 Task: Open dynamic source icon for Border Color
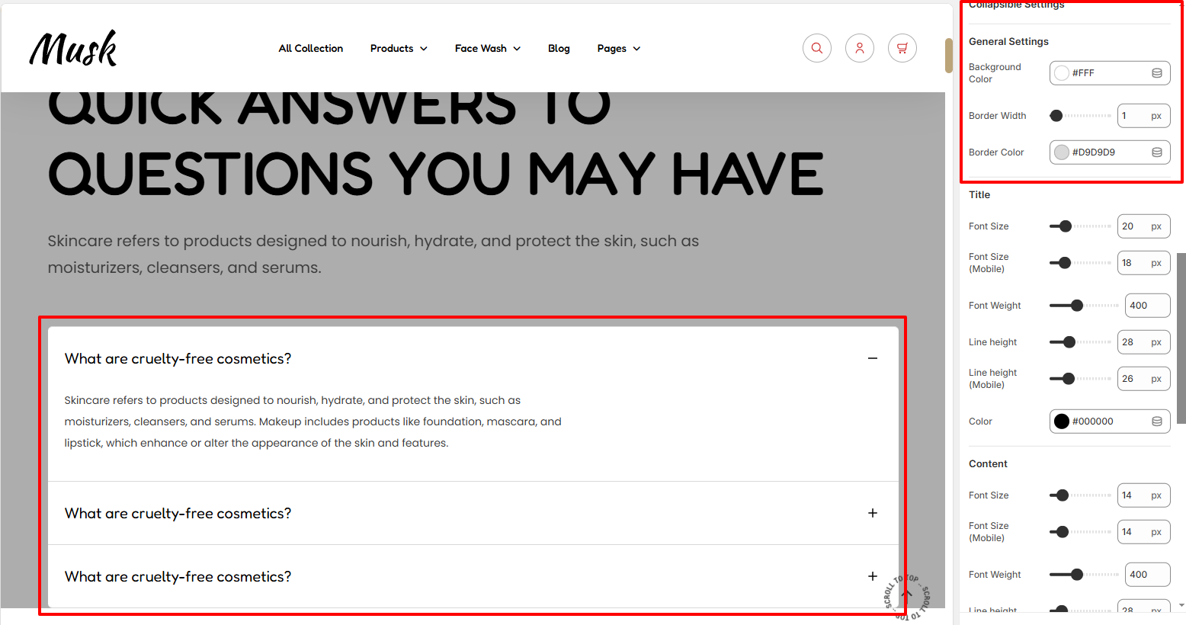[1156, 152]
